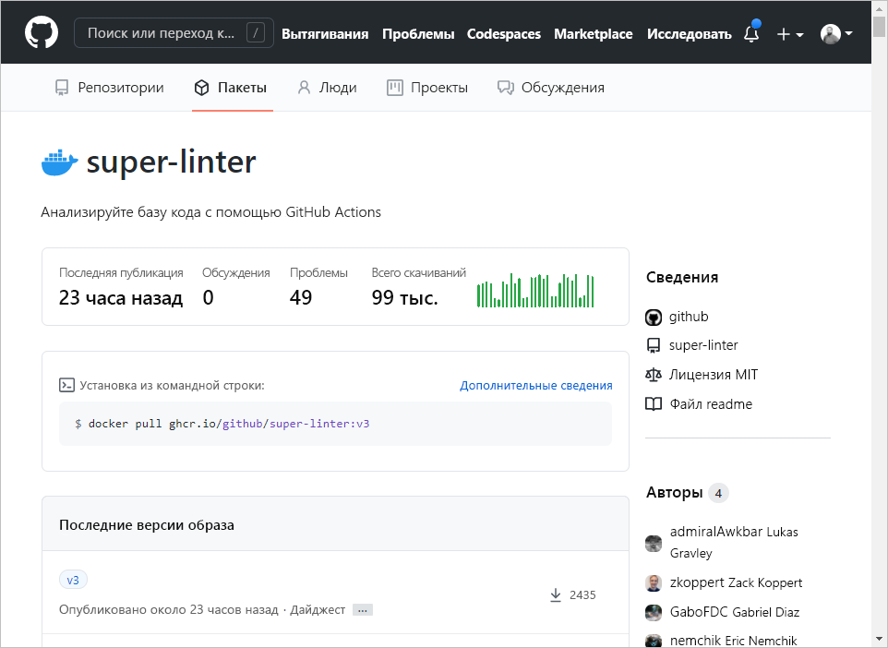Image resolution: width=888 pixels, height=648 pixels.
Task: Open Codespaces in top navigation
Action: click(x=503, y=34)
